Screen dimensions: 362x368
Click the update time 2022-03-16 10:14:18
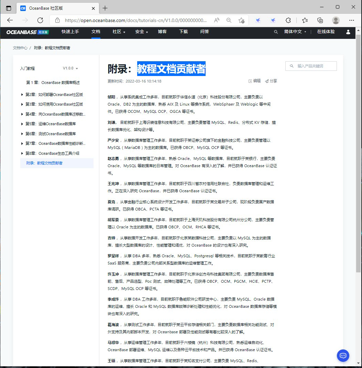(143, 81)
